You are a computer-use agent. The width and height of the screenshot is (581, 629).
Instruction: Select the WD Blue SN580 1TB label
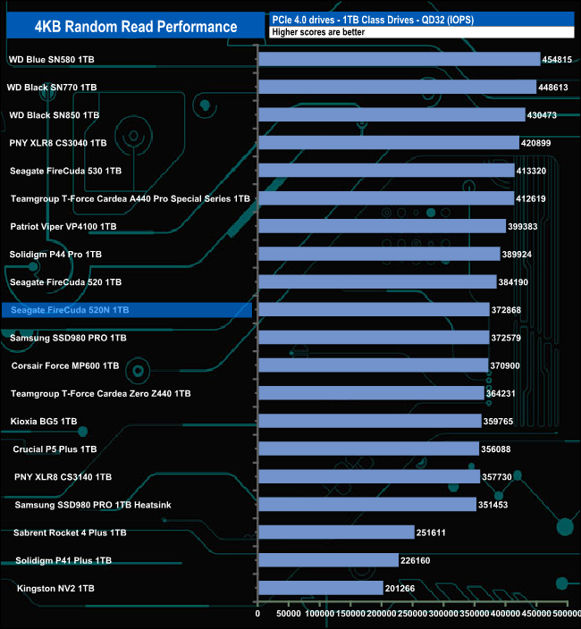pos(51,59)
